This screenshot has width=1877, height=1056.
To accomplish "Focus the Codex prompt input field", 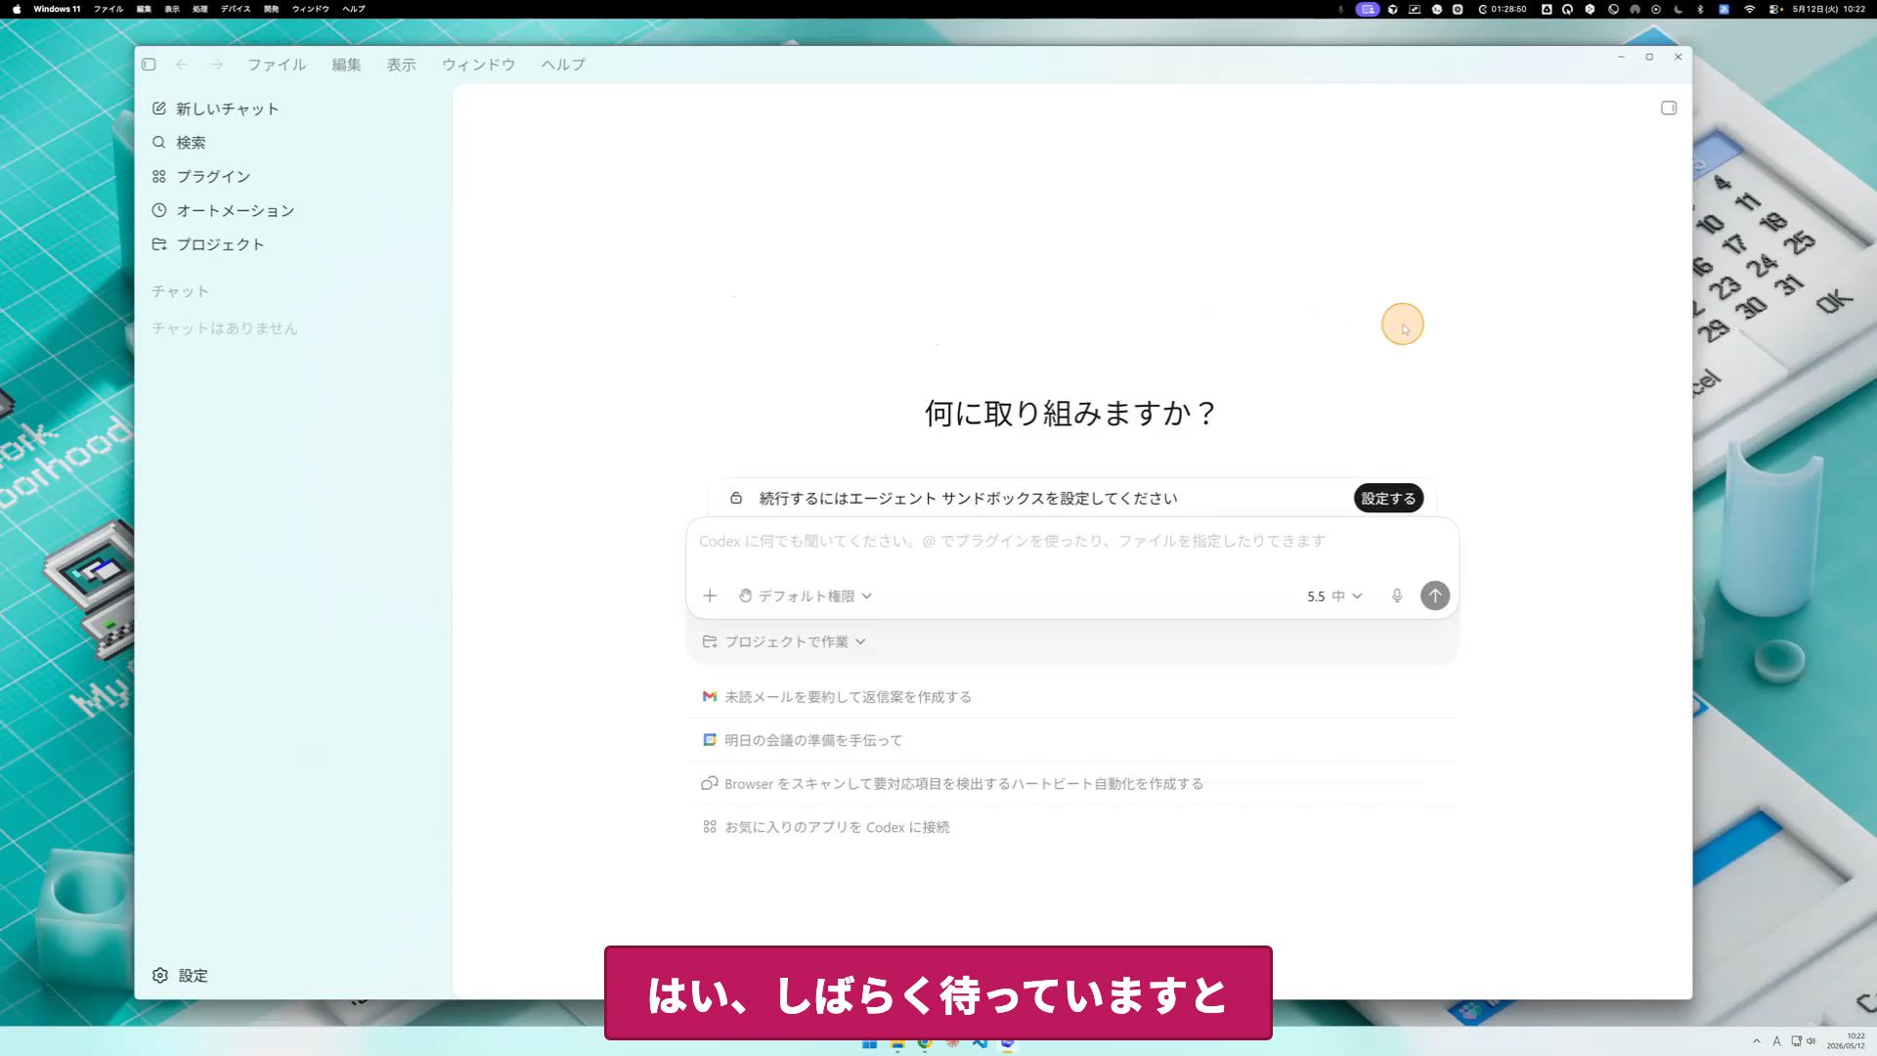I will 1071,541.
